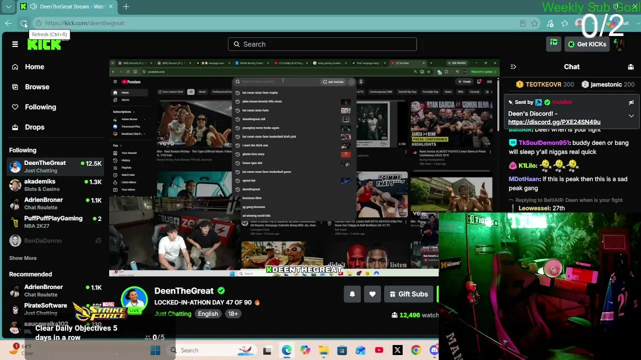Open X app on the taskbar
Screen dimensions: 641x360
[398, 350]
